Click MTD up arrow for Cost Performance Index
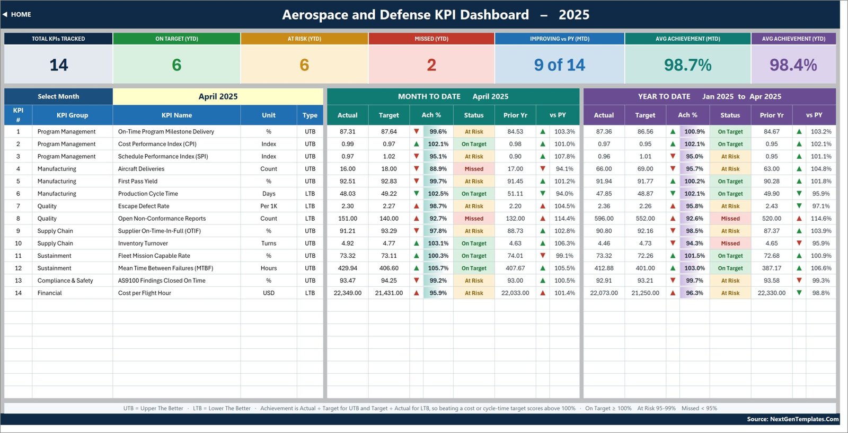The height and width of the screenshot is (433, 848). tap(417, 144)
